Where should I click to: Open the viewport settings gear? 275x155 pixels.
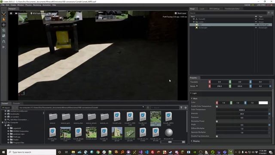click(11, 13)
